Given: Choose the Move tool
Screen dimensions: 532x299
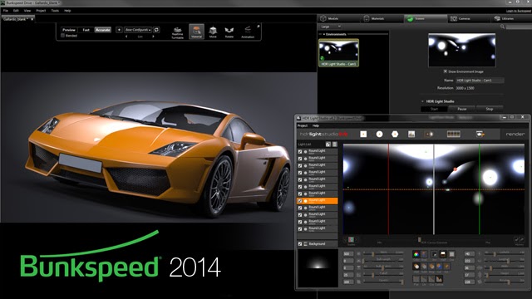Looking at the screenshot, I should 213,32.
